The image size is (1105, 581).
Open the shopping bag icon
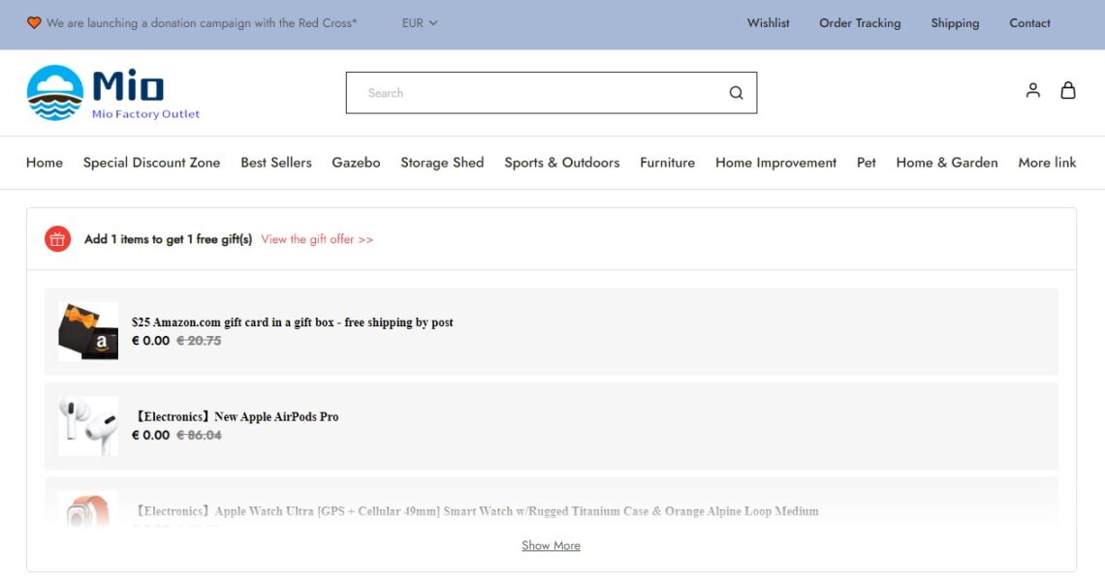point(1067,89)
